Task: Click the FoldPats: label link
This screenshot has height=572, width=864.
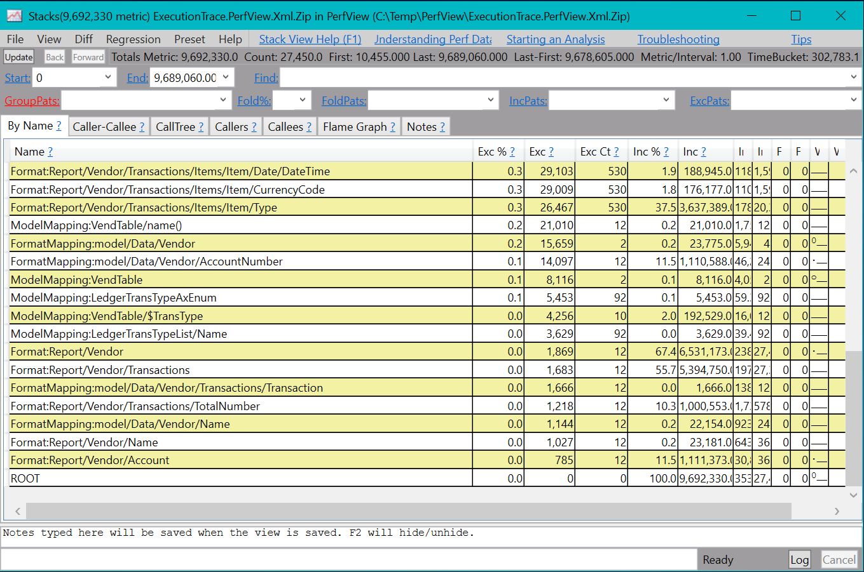Action: 344,101
